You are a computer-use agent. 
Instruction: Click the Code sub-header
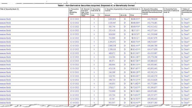[x=93, y=15]
